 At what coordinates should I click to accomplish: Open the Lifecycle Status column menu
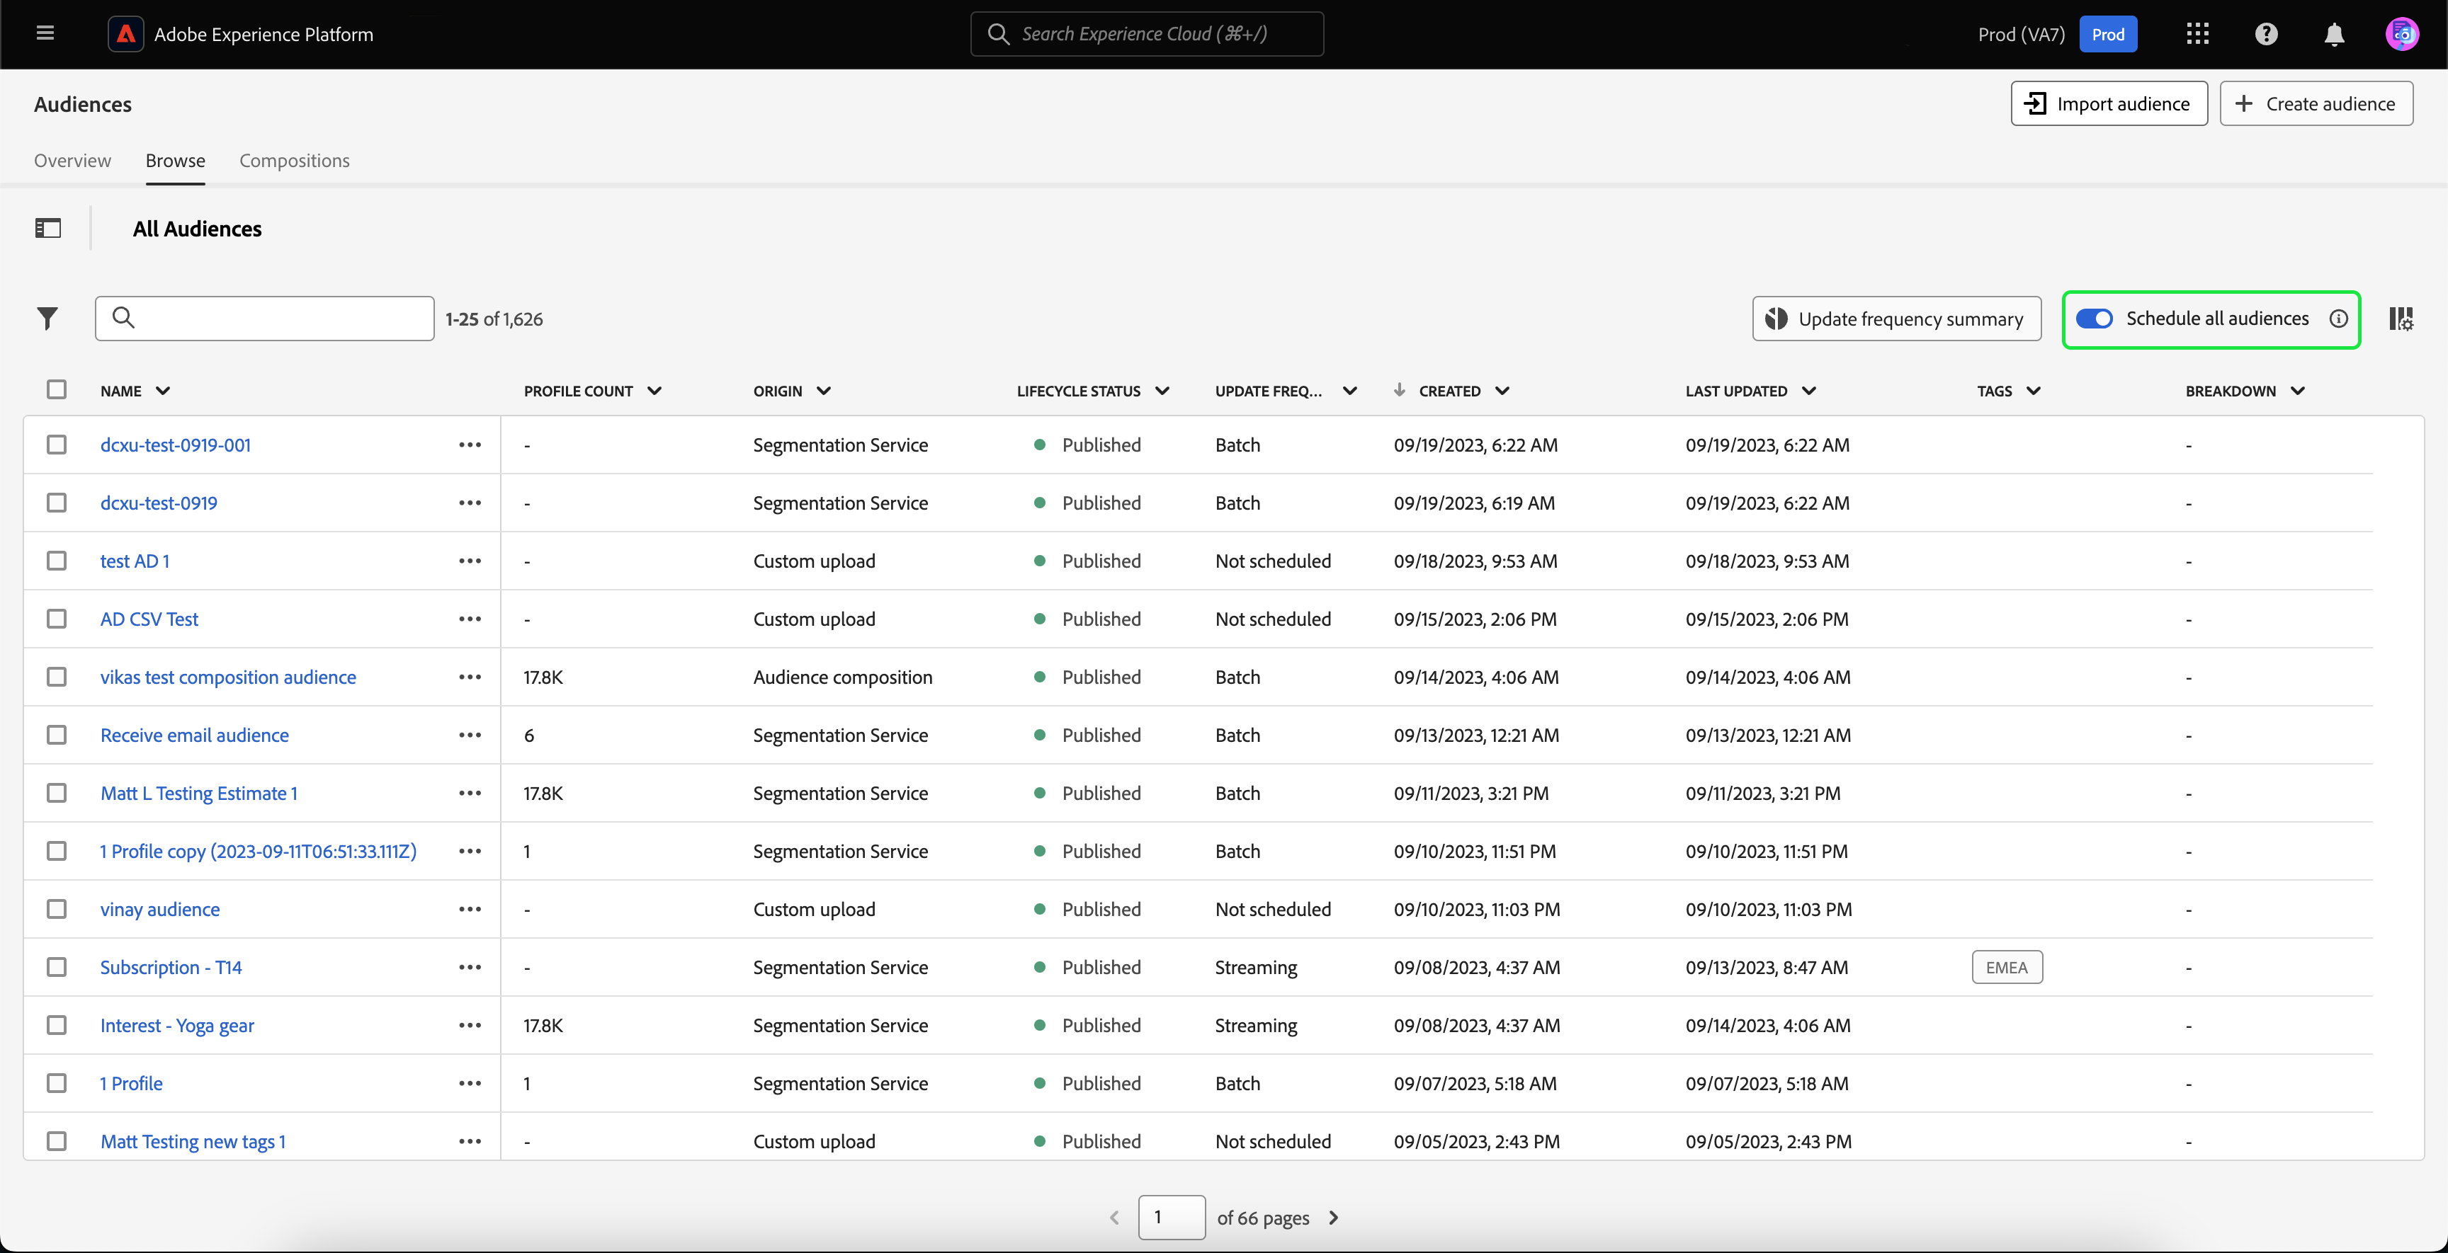[x=1162, y=391]
